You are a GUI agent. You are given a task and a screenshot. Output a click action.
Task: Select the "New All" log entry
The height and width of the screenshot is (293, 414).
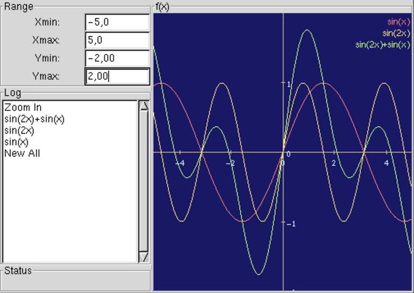tap(22, 153)
